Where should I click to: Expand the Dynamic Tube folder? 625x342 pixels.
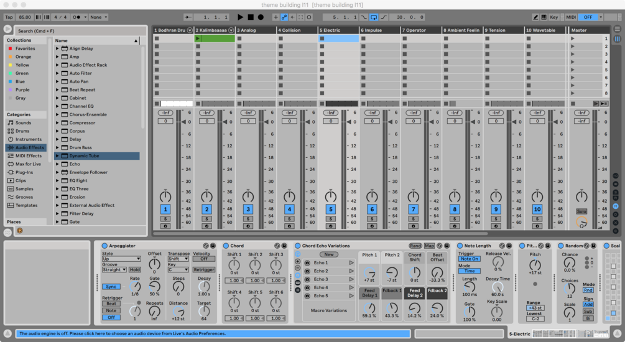pos(57,156)
